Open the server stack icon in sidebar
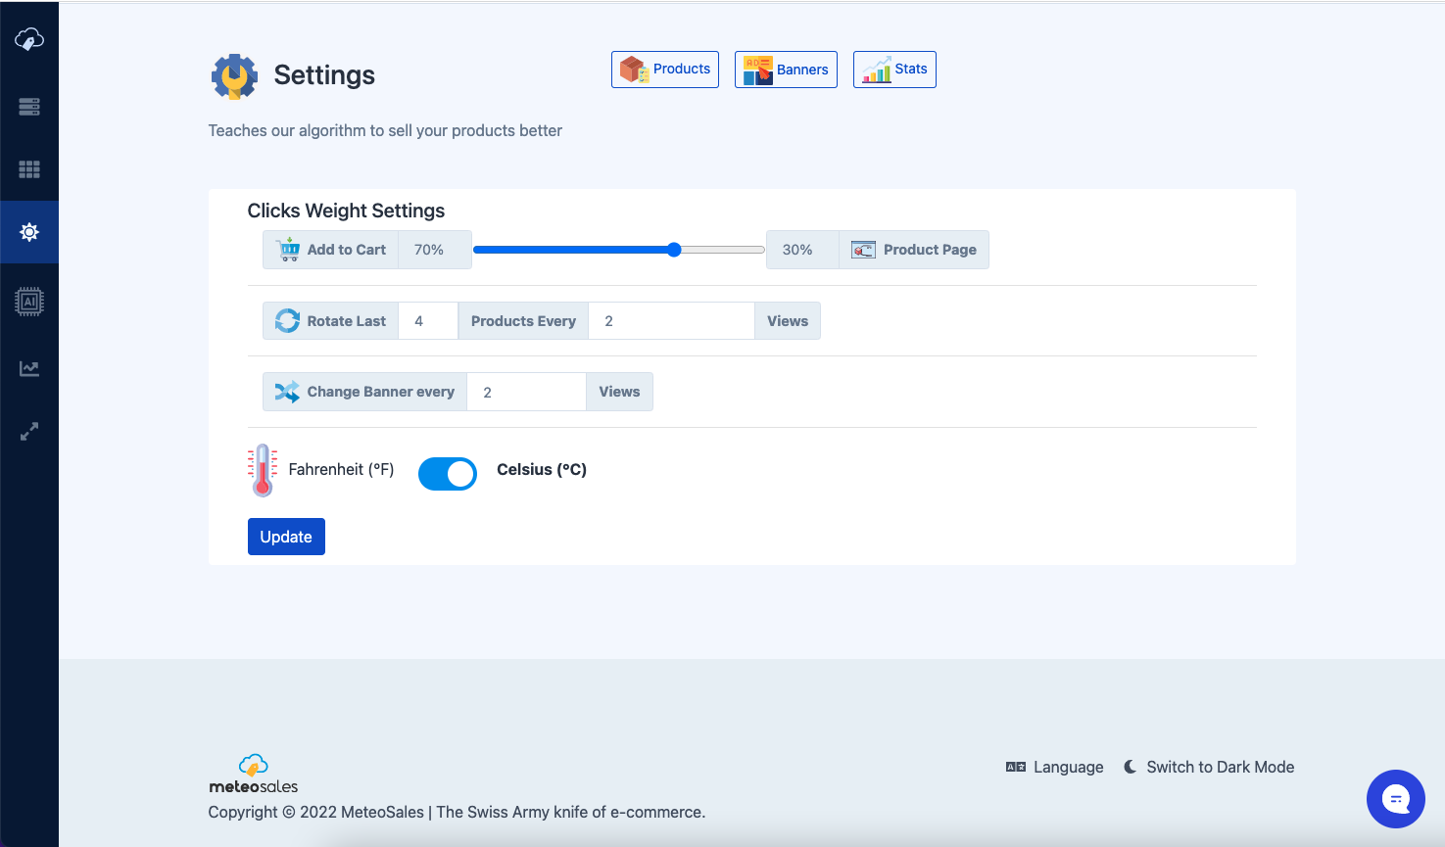 click(x=29, y=107)
